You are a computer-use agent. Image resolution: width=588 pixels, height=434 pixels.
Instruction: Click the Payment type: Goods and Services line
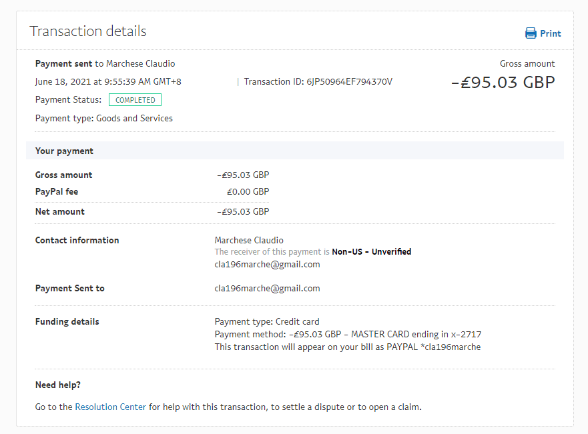tap(104, 118)
